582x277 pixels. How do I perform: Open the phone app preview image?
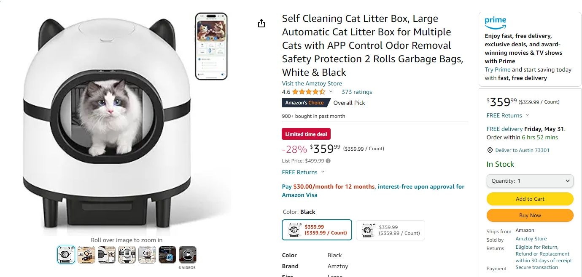click(x=212, y=46)
